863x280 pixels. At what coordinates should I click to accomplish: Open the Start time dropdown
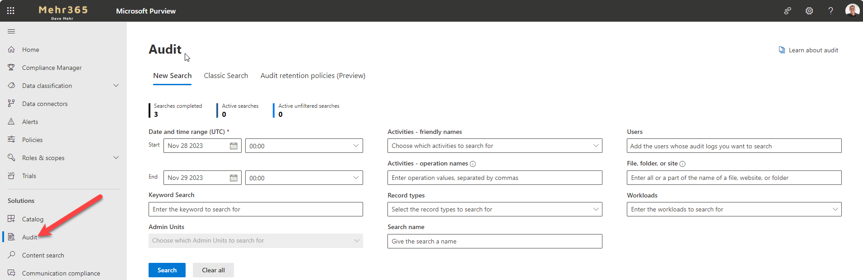[x=304, y=146]
